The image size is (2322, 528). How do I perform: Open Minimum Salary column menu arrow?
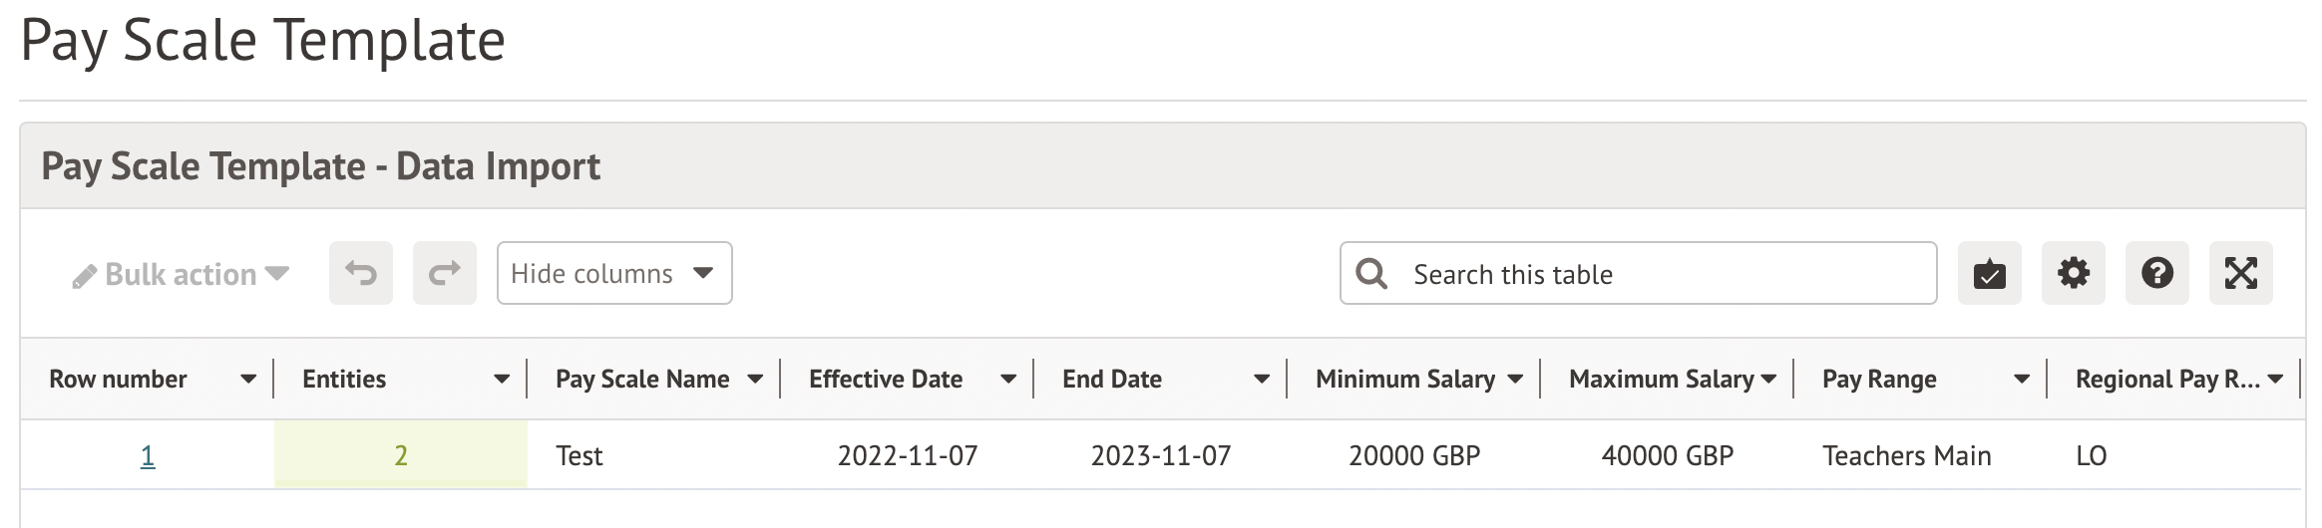[x=1515, y=380]
